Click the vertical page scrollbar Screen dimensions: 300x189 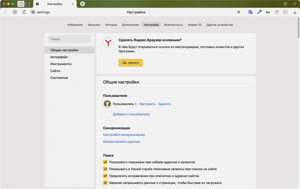(298, 27)
